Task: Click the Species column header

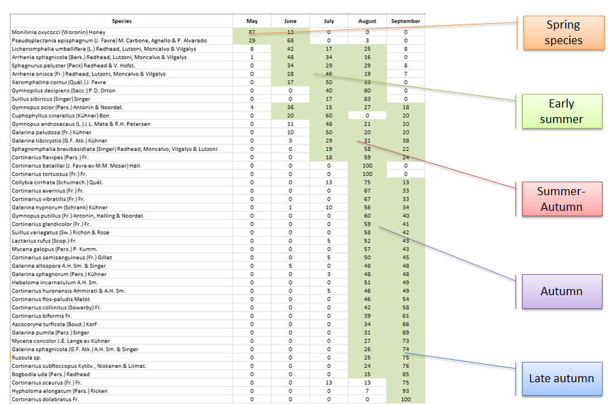Action: click(x=123, y=21)
